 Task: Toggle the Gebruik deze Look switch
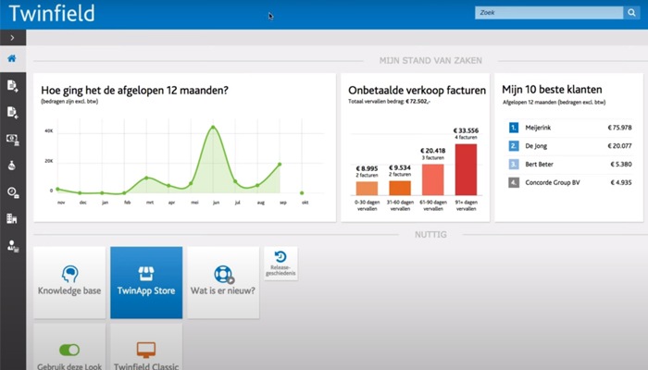point(69,350)
